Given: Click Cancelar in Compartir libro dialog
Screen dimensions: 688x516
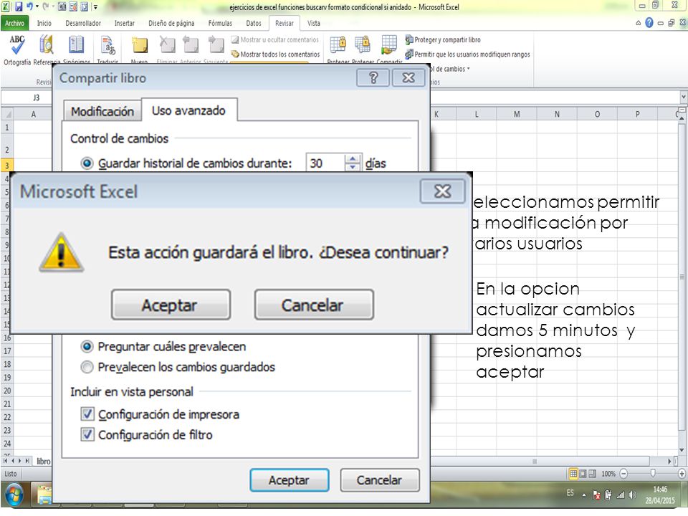Looking at the screenshot, I should [380, 480].
